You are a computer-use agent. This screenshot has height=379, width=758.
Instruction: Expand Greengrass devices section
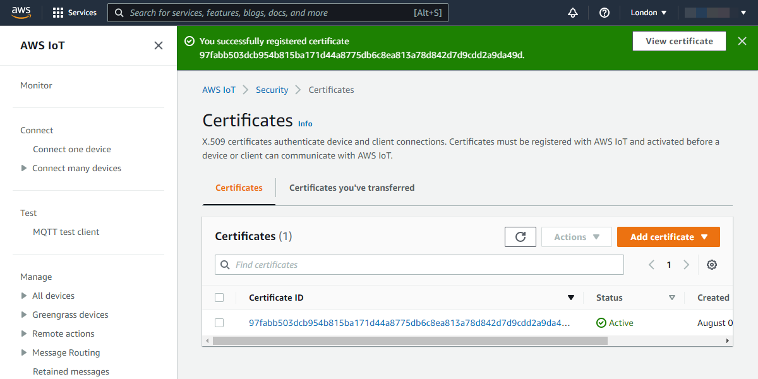(24, 315)
